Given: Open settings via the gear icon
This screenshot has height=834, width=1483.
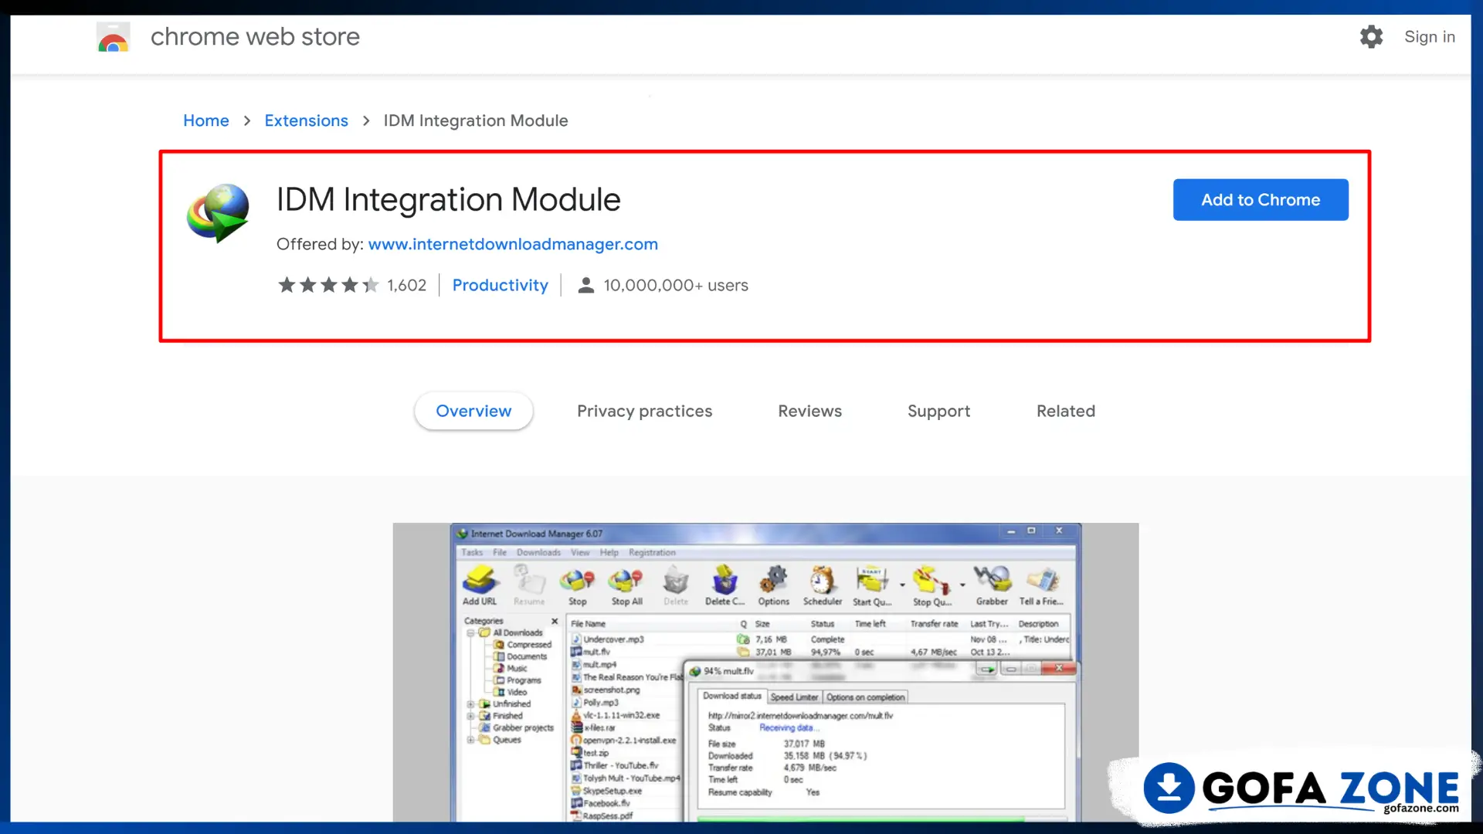Looking at the screenshot, I should 1371,36.
